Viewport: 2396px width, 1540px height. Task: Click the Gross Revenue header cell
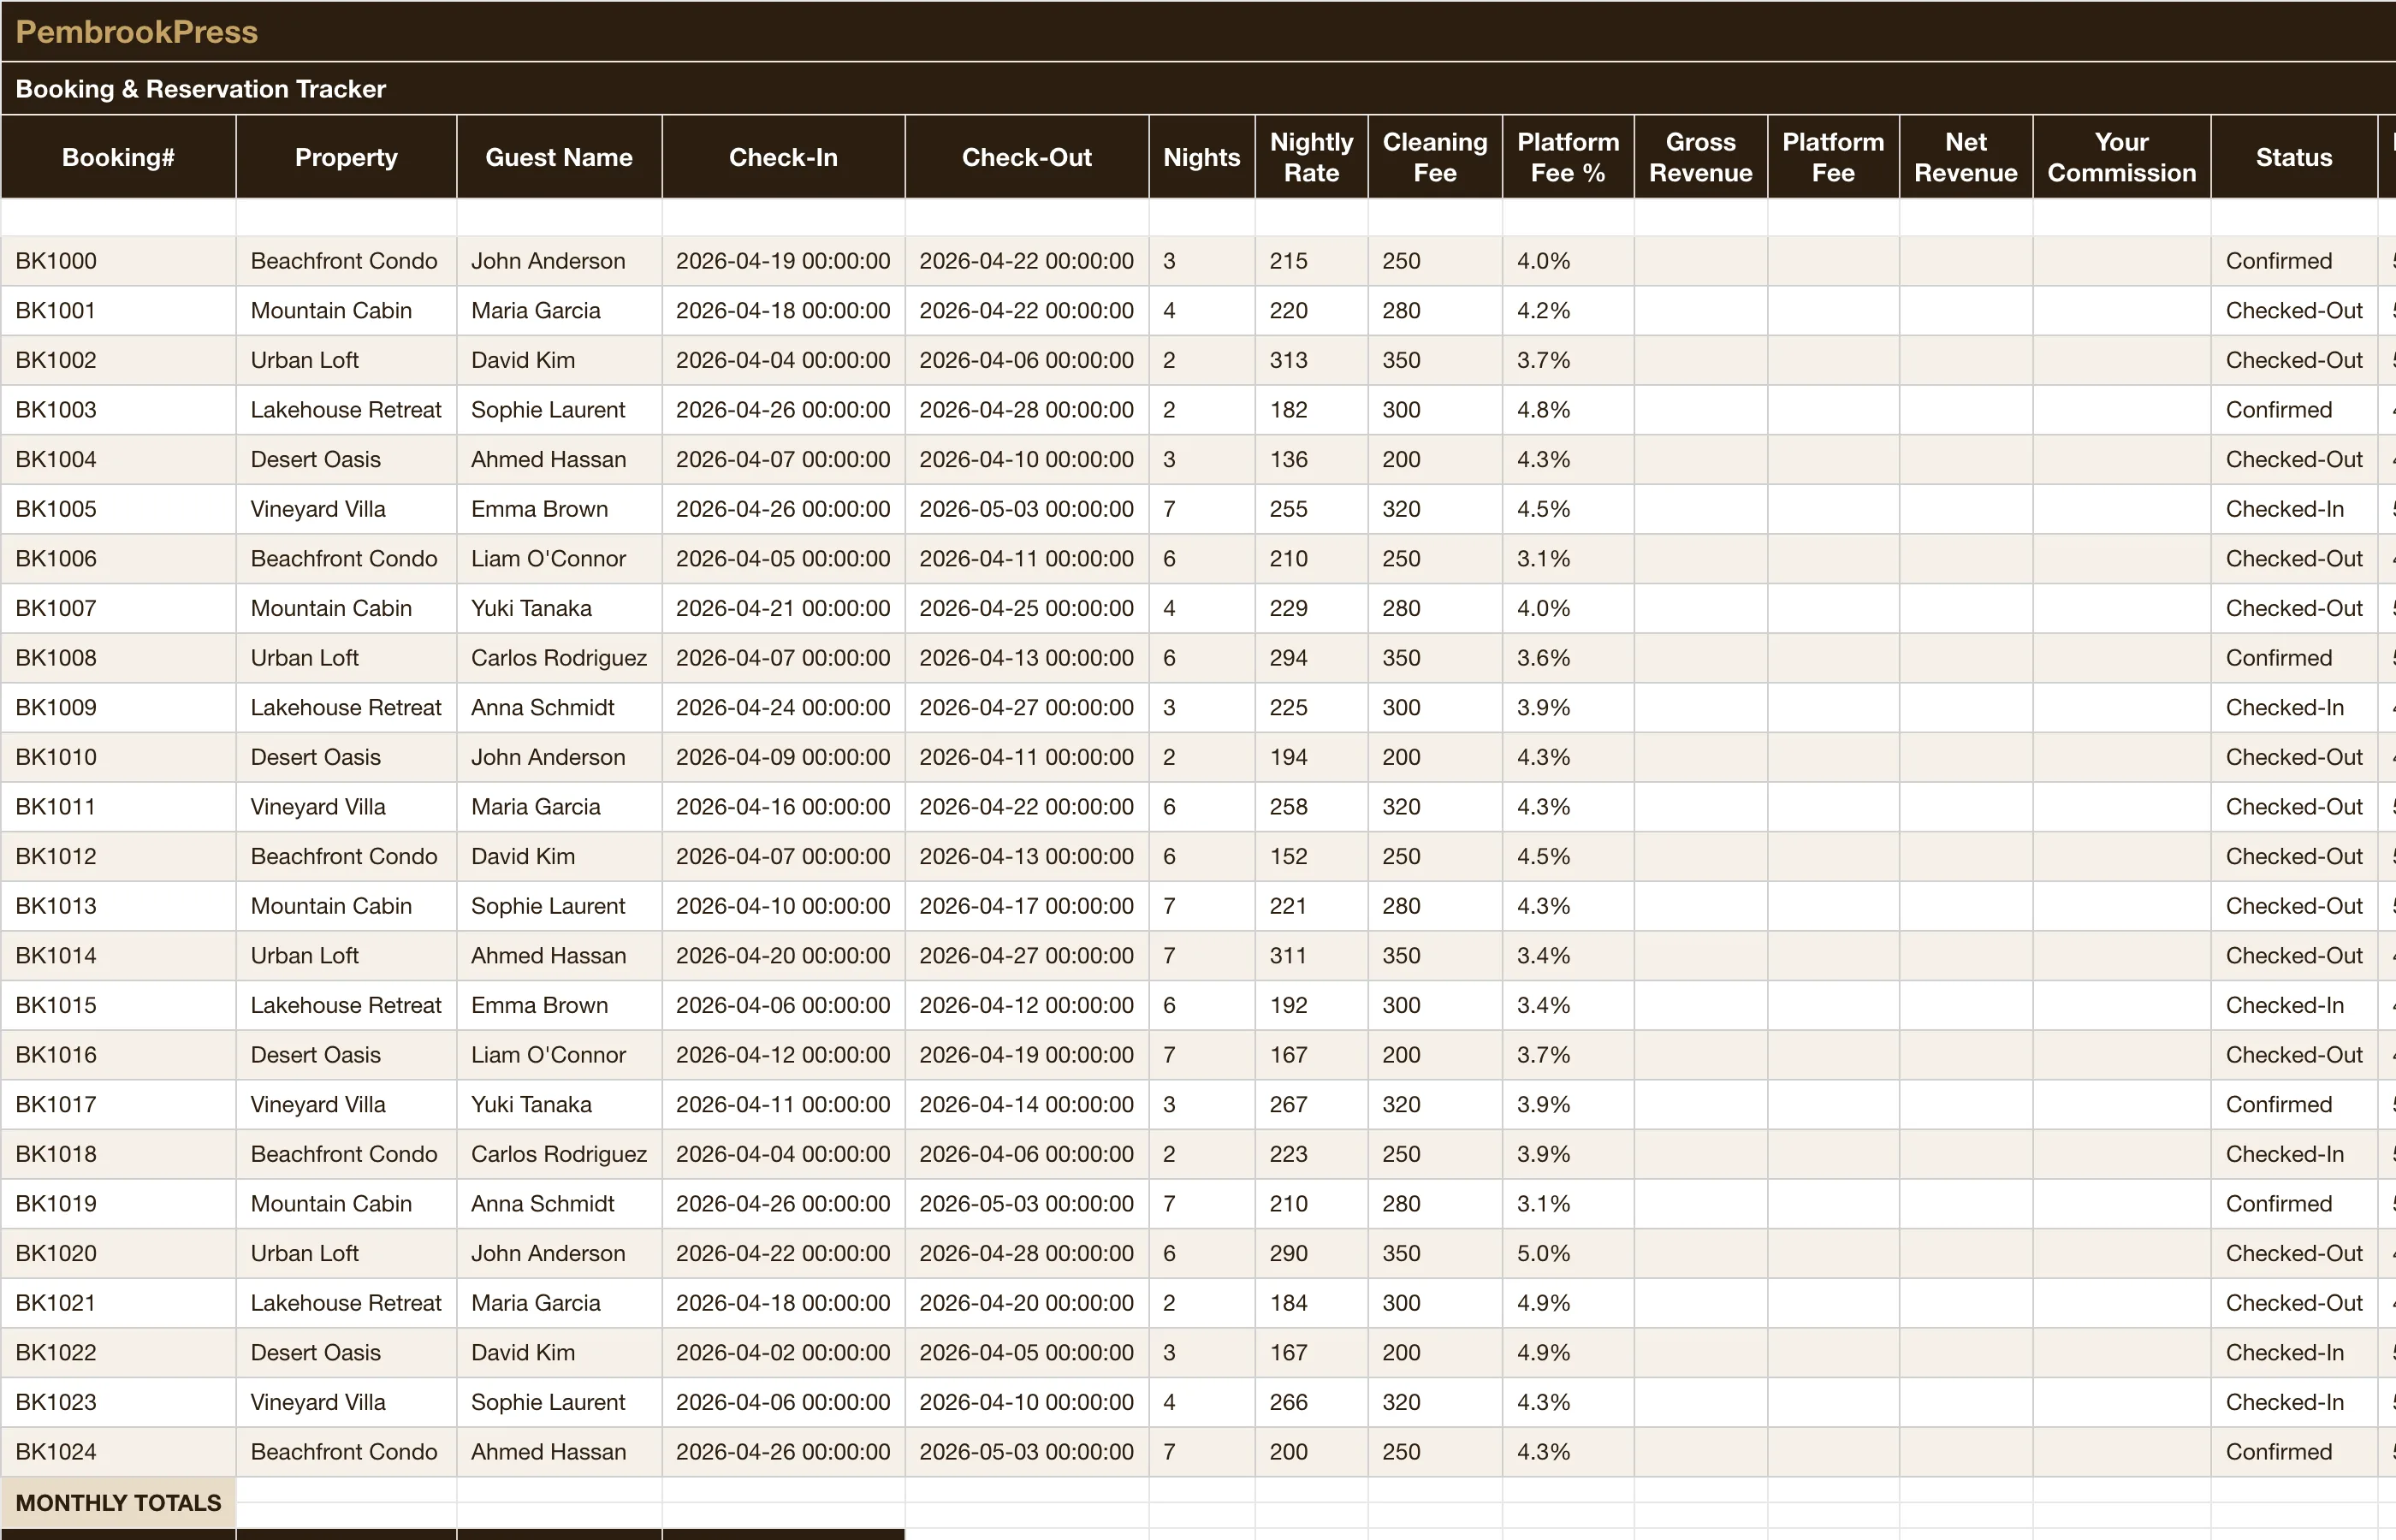[x=1700, y=157]
